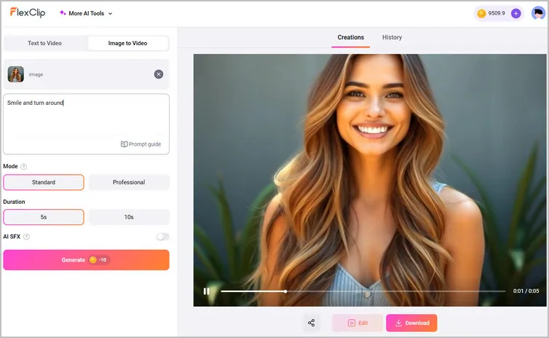Image resolution: width=549 pixels, height=338 pixels.
Task: Click the Generate button
Action: coord(86,260)
